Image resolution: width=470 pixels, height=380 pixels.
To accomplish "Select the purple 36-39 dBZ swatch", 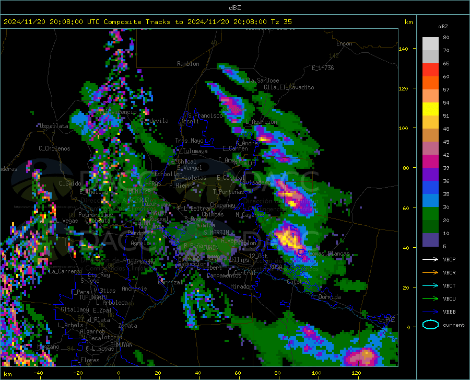I will pyautogui.click(x=430, y=175).
